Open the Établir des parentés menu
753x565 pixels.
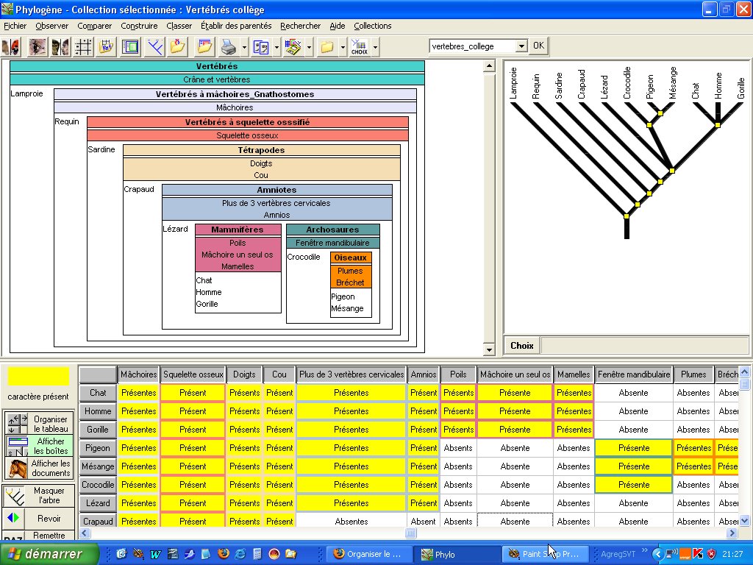click(x=236, y=26)
